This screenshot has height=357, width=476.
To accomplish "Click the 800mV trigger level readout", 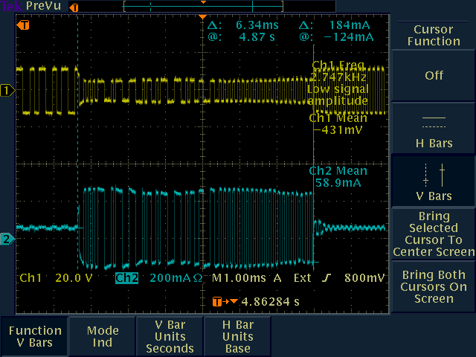I will pyautogui.click(x=364, y=278).
